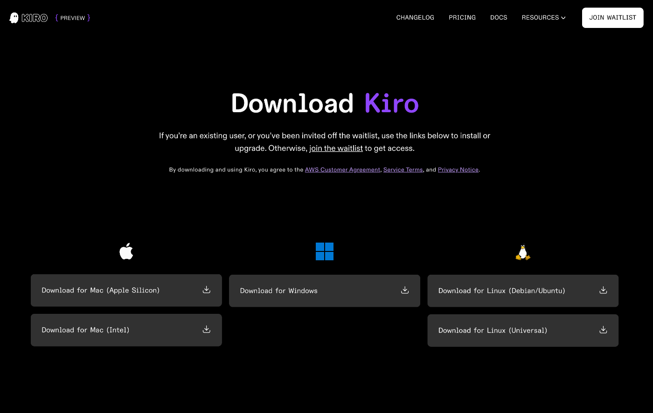Viewport: 653px width, 413px height.
Task: Click download arrow icon for Linux Universal
Action: (x=603, y=330)
